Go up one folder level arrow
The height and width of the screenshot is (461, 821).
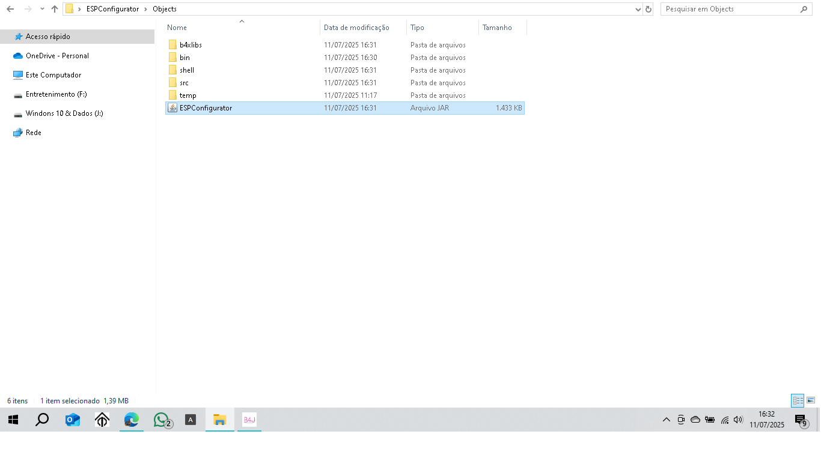(x=55, y=9)
